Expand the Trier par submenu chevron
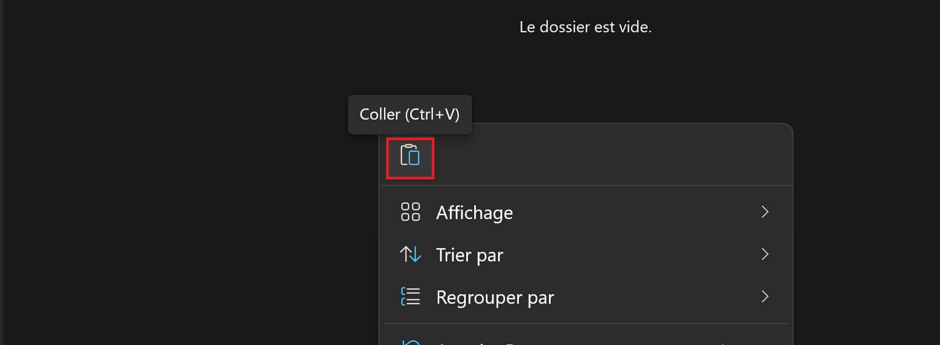940x345 pixels. tap(765, 255)
